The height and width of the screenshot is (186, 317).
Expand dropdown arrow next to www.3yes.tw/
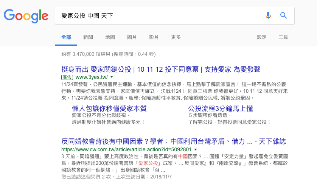112,77
